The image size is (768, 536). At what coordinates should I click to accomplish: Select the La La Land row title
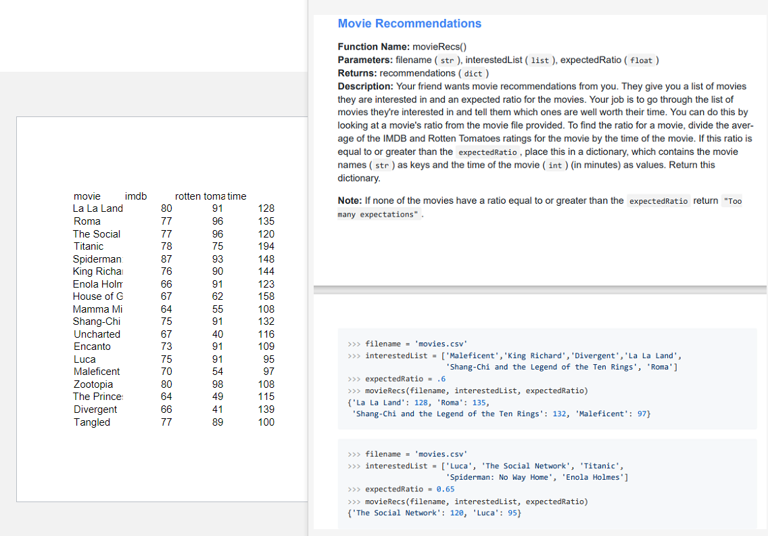97,208
